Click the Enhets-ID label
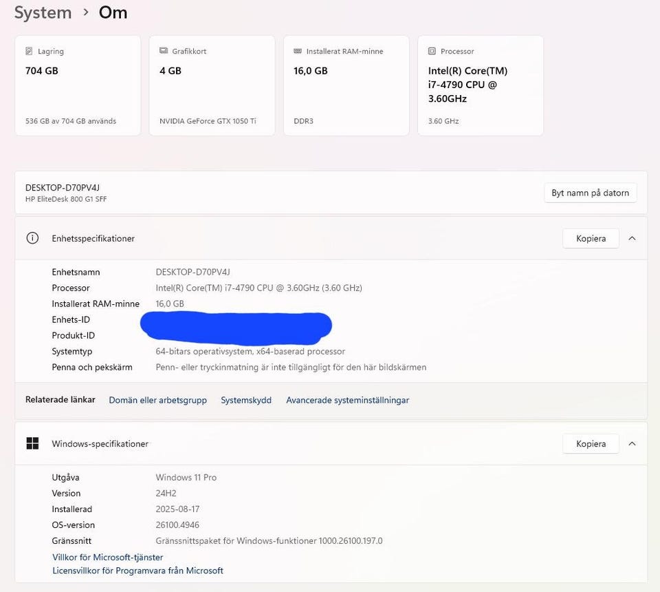 point(71,320)
